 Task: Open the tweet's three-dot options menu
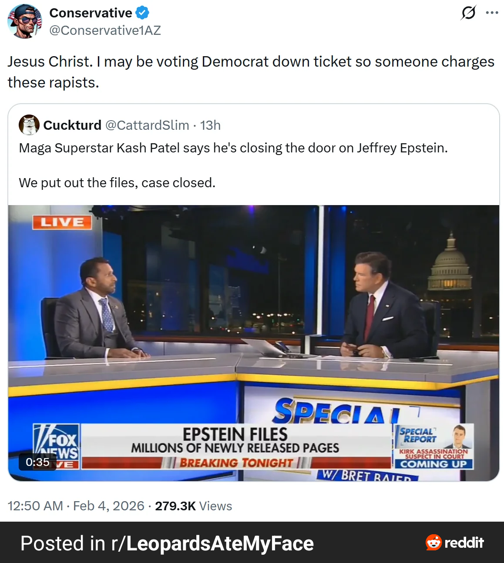(492, 13)
